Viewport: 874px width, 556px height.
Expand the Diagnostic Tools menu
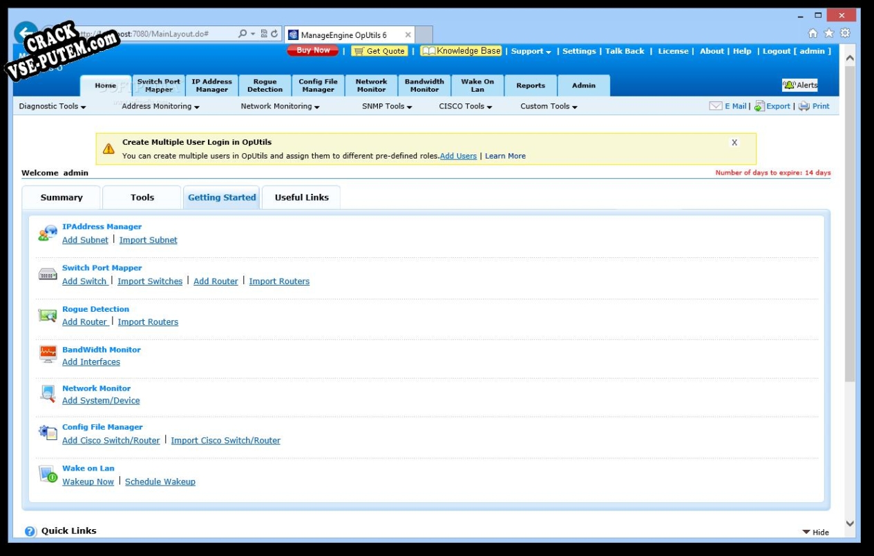(x=53, y=106)
